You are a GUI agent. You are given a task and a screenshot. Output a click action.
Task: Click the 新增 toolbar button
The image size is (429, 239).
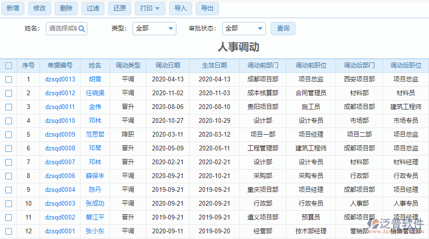[13, 8]
